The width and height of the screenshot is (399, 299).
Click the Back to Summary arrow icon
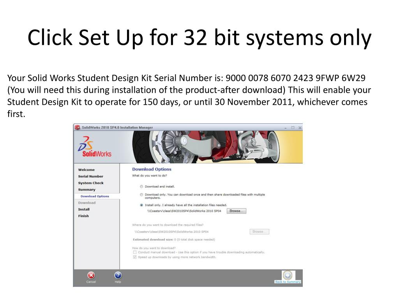(x=288, y=275)
